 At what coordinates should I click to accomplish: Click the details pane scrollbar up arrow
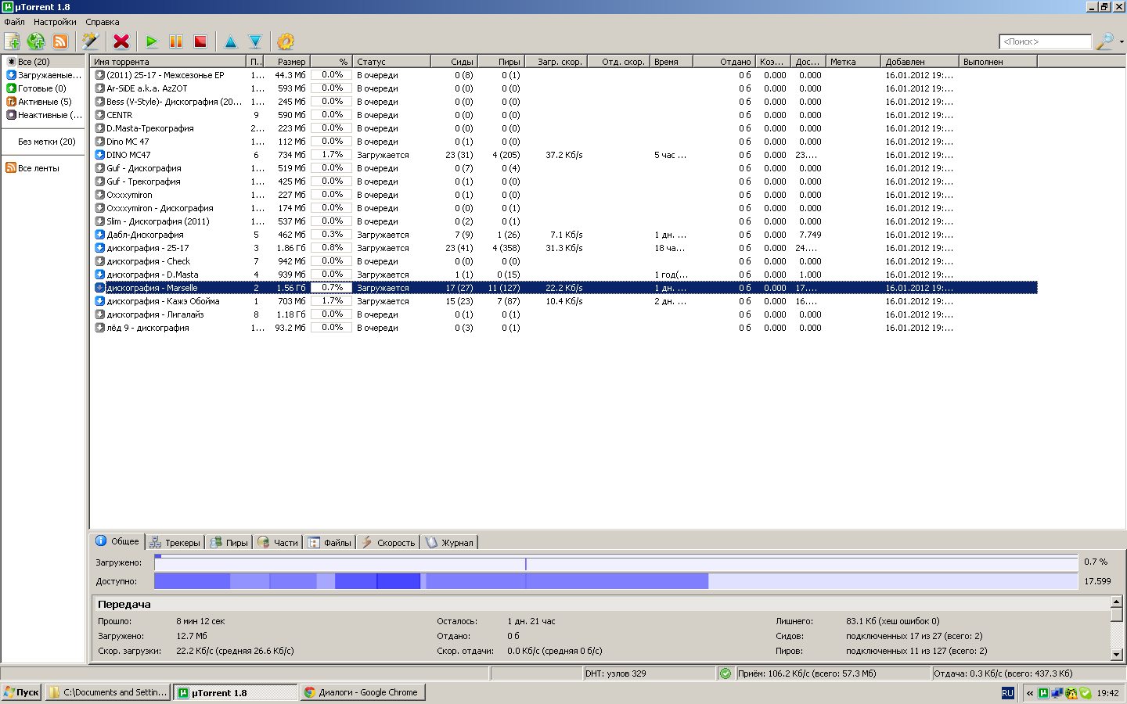[1117, 602]
